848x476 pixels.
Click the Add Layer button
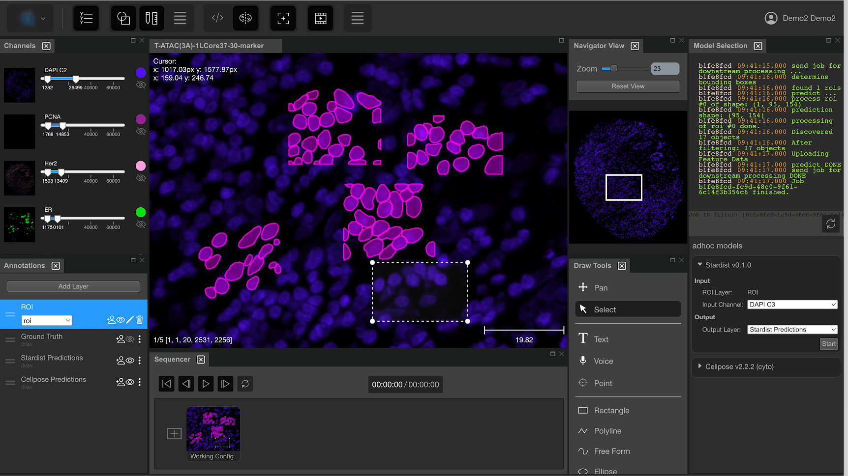pyautogui.click(x=73, y=286)
